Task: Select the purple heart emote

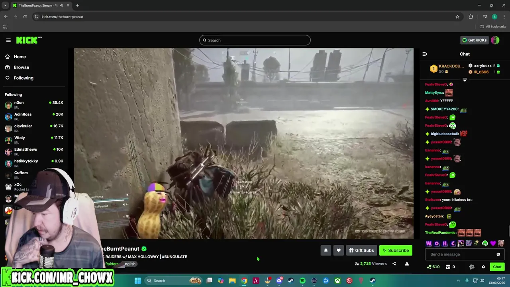Action: click(x=493, y=243)
